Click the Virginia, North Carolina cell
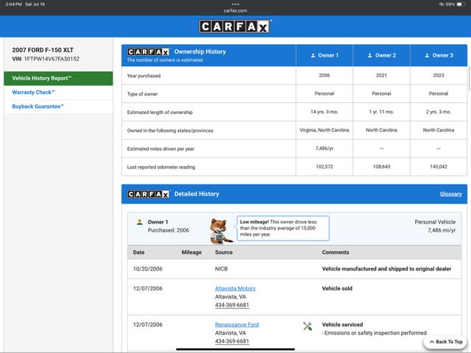 [x=324, y=130]
